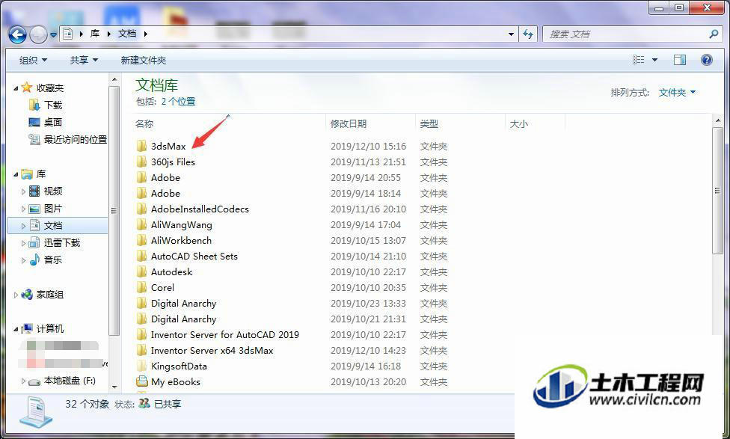Open 桌面 in favorites
This screenshot has height=439, width=730.
(53, 123)
